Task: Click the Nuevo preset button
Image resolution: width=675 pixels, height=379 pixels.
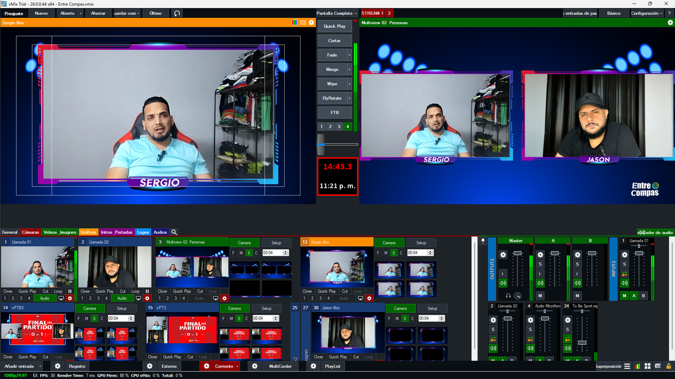Action: [41, 13]
